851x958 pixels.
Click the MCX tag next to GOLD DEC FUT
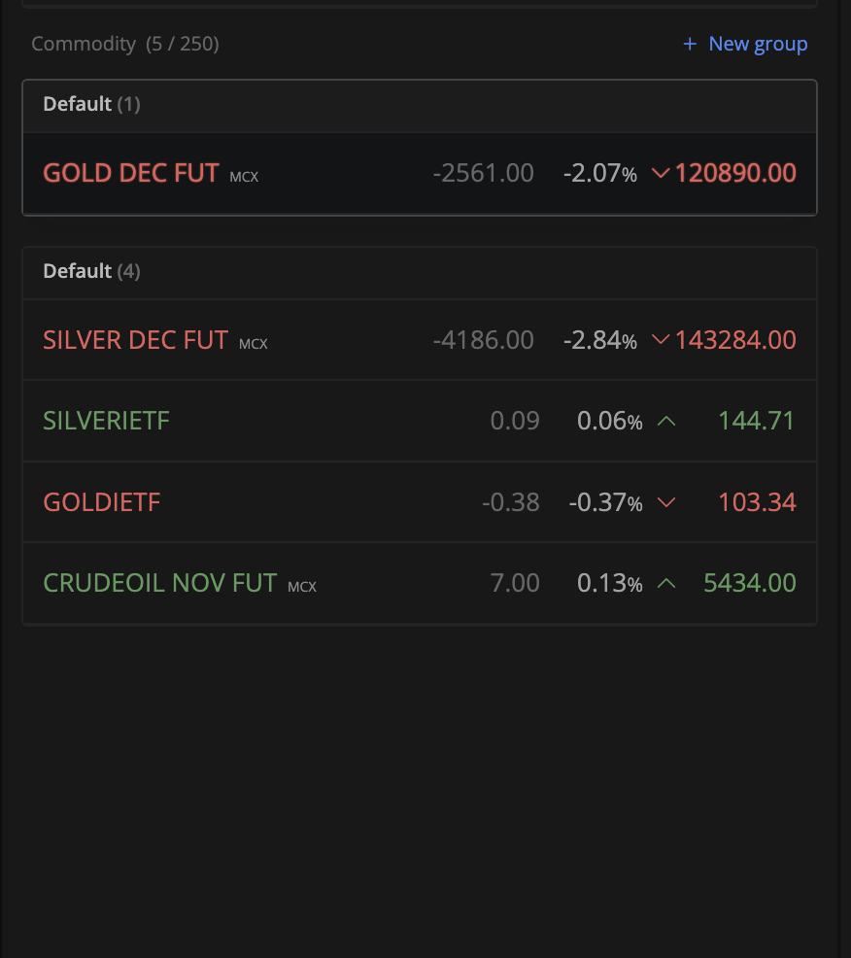(244, 177)
